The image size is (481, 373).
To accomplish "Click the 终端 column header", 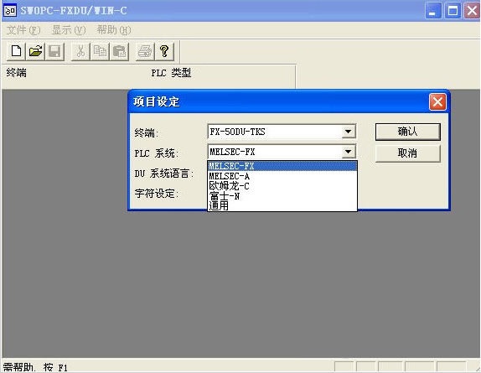I will (17, 73).
